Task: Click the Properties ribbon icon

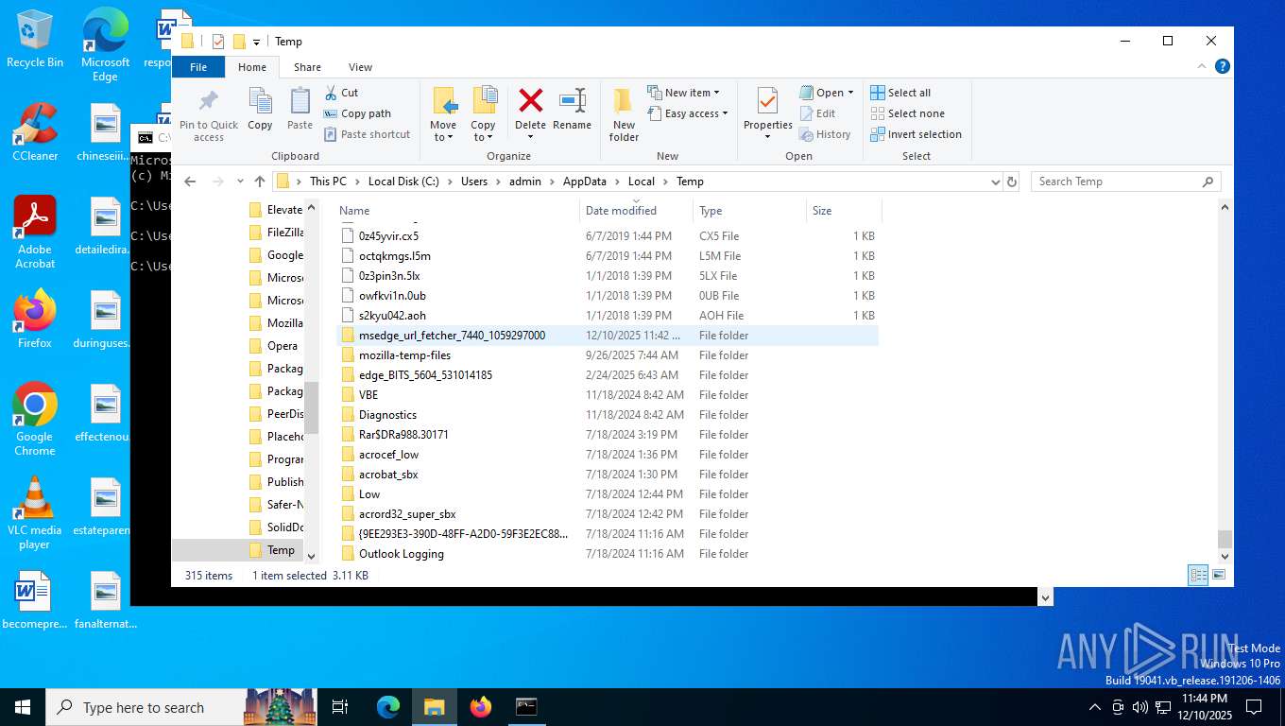Action: click(x=767, y=109)
